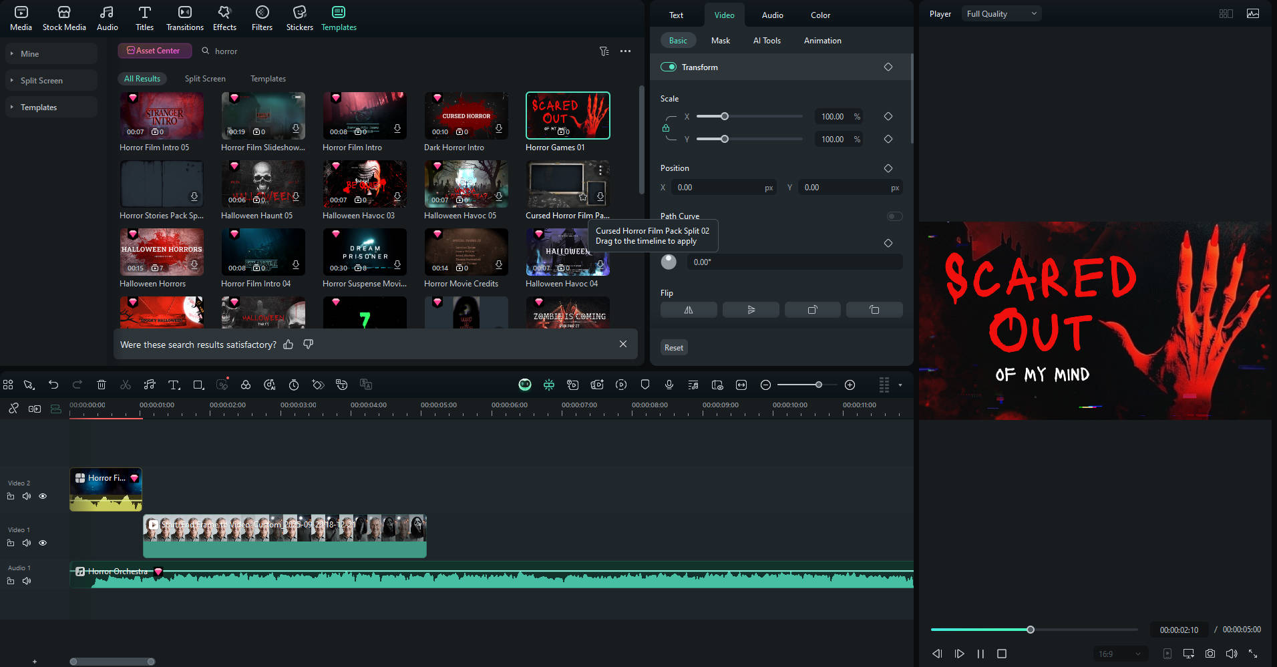Hide the Video 1 track with its eye icon

coord(43,543)
